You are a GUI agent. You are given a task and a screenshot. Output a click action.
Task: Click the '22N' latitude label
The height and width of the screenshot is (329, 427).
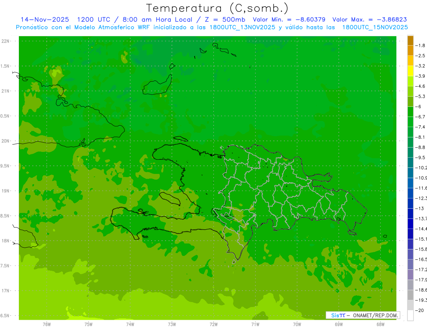click(x=6, y=41)
